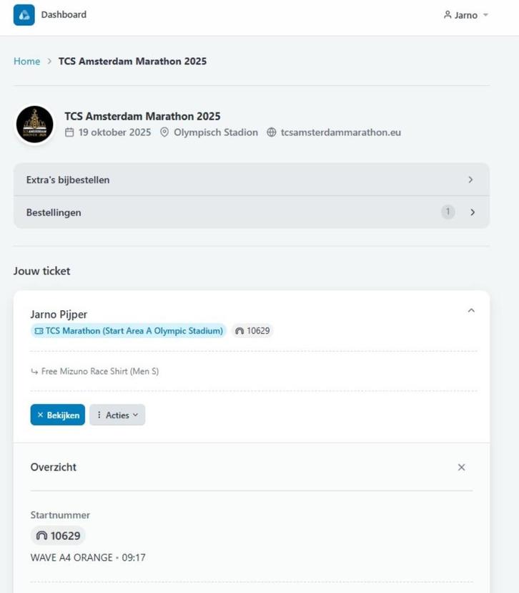
Task: Click the bib number 10629 badge
Action: 252,331
